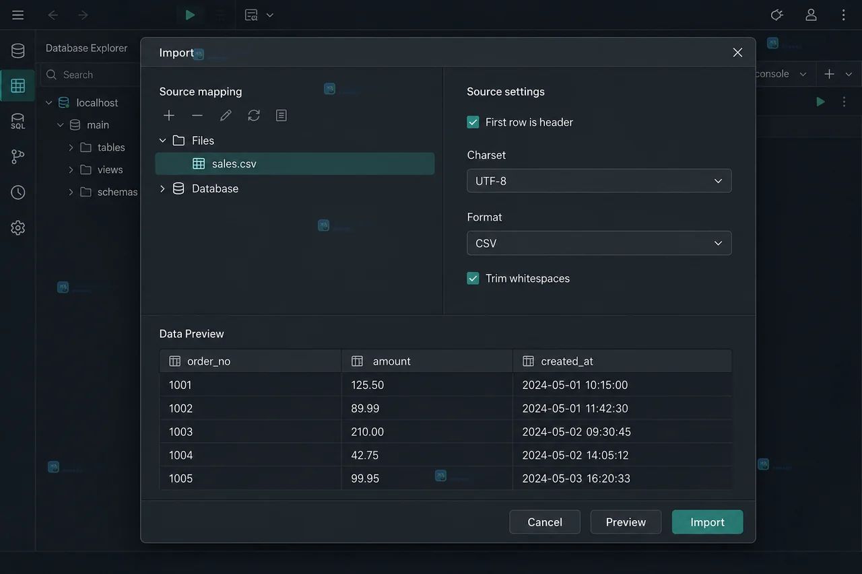Image resolution: width=862 pixels, height=574 pixels.
Task: Expand the schemas folder chevron
Action: (x=71, y=192)
